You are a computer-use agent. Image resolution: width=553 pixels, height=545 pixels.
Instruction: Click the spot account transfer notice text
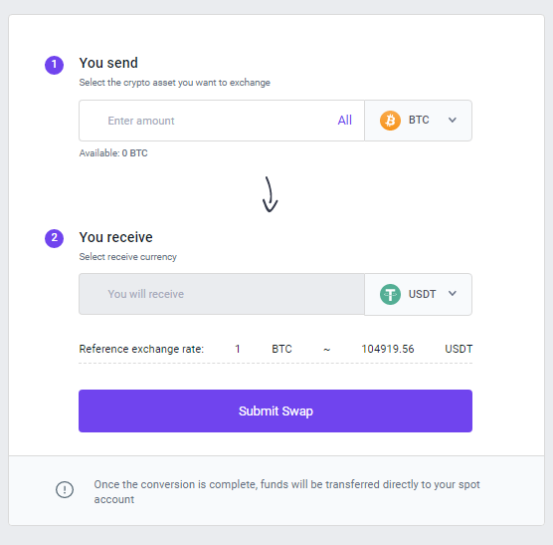pos(286,491)
